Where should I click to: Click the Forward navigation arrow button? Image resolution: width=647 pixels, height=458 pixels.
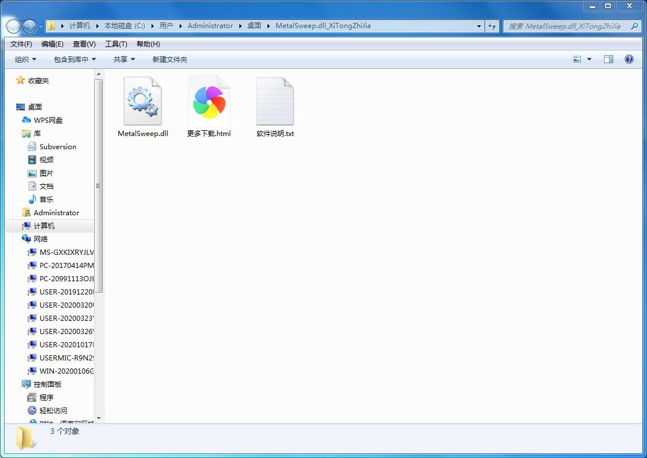(29, 26)
